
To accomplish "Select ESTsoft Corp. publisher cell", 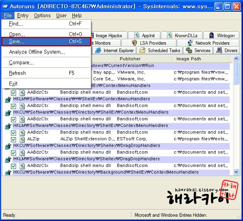I will pyautogui.click(x=132, y=139).
